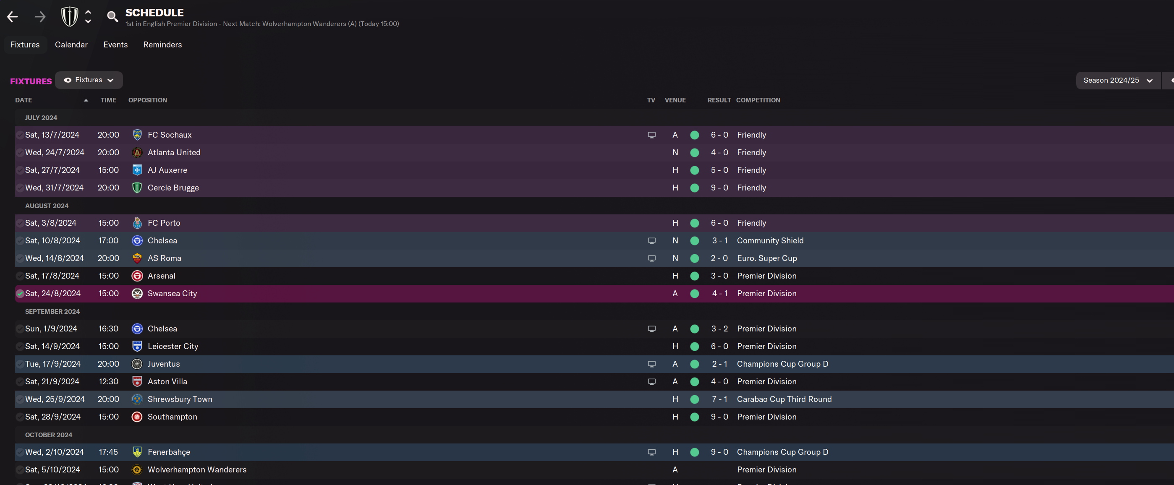The image size is (1174, 485).
Task: Open the Reminders tab
Action: tap(162, 44)
